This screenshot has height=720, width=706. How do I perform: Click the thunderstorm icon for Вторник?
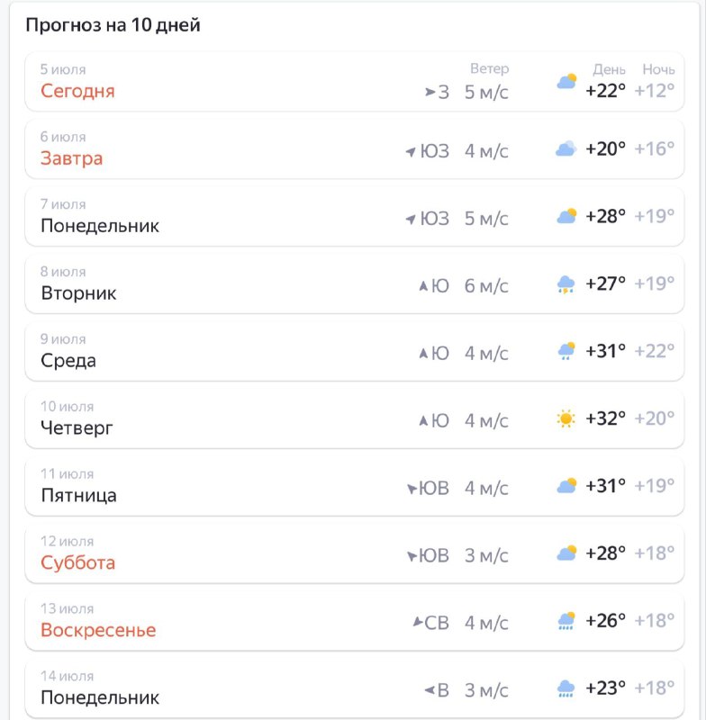(x=566, y=284)
